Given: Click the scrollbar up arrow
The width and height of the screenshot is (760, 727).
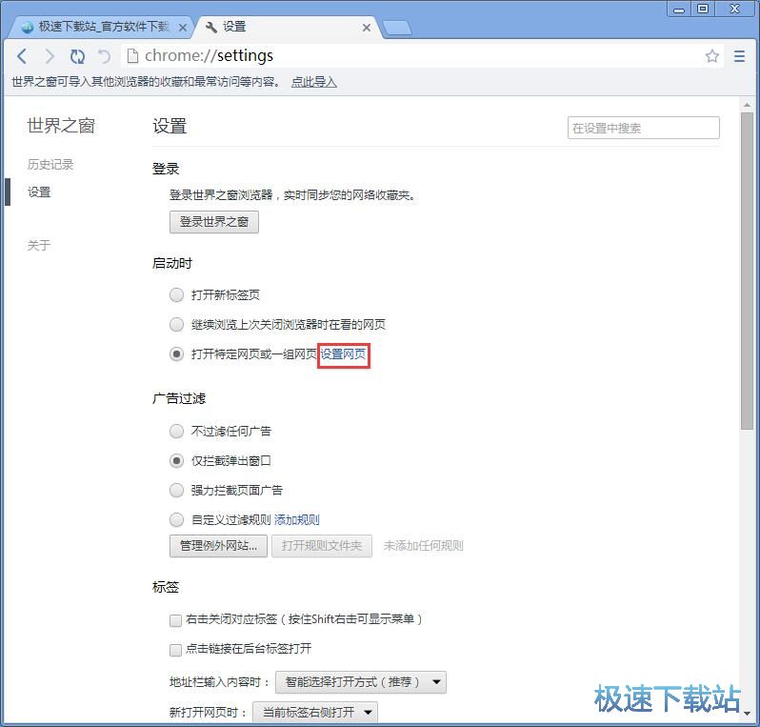Looking at the screenshot, I should coord(747,104).
